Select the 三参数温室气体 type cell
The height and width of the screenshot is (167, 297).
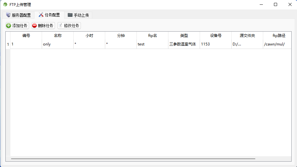pos(184,44)
